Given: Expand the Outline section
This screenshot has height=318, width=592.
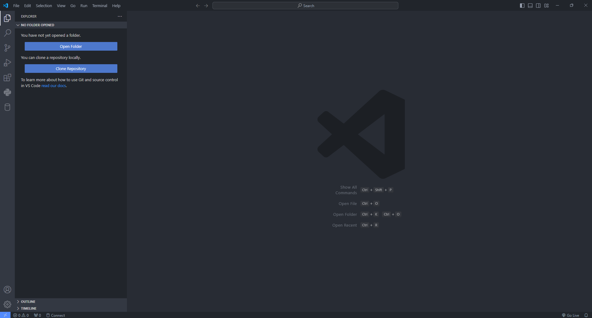Looking at the screenshot, I should click(x=71, y=302).
